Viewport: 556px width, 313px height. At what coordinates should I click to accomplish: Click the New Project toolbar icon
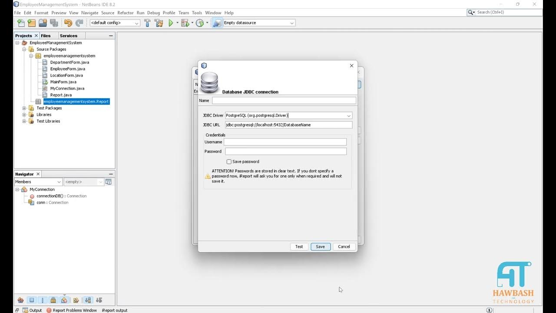pyautogui.click(x=31, y=23)
